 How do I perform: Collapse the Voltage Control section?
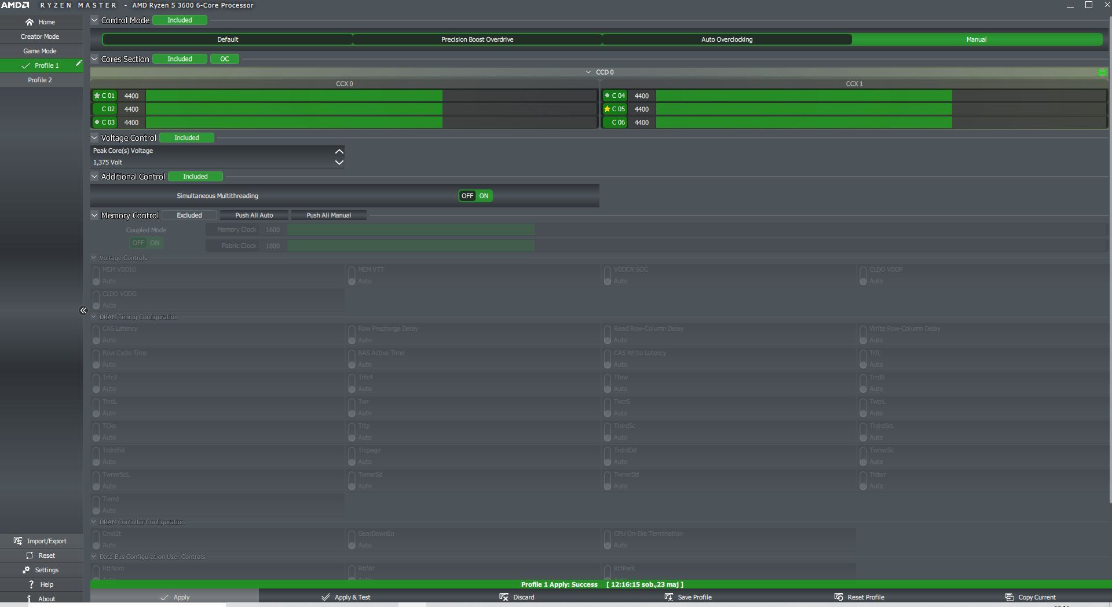tap(94, 137)
